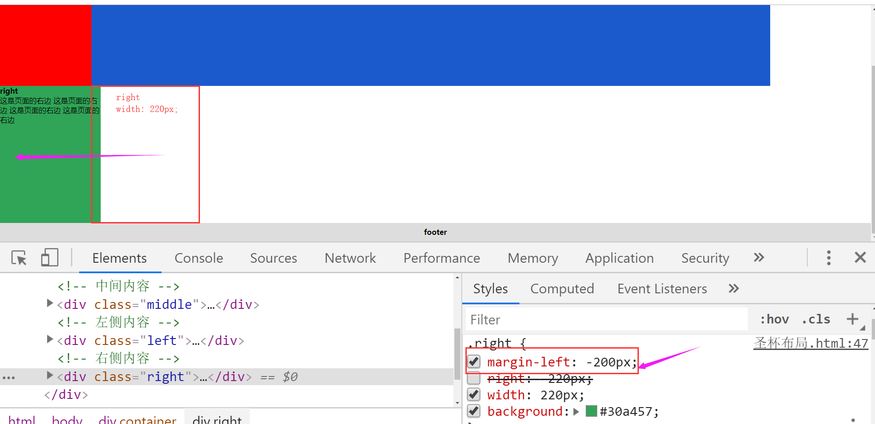
Task: Show more Styles pane tabs
Action: tap(734, 289)
